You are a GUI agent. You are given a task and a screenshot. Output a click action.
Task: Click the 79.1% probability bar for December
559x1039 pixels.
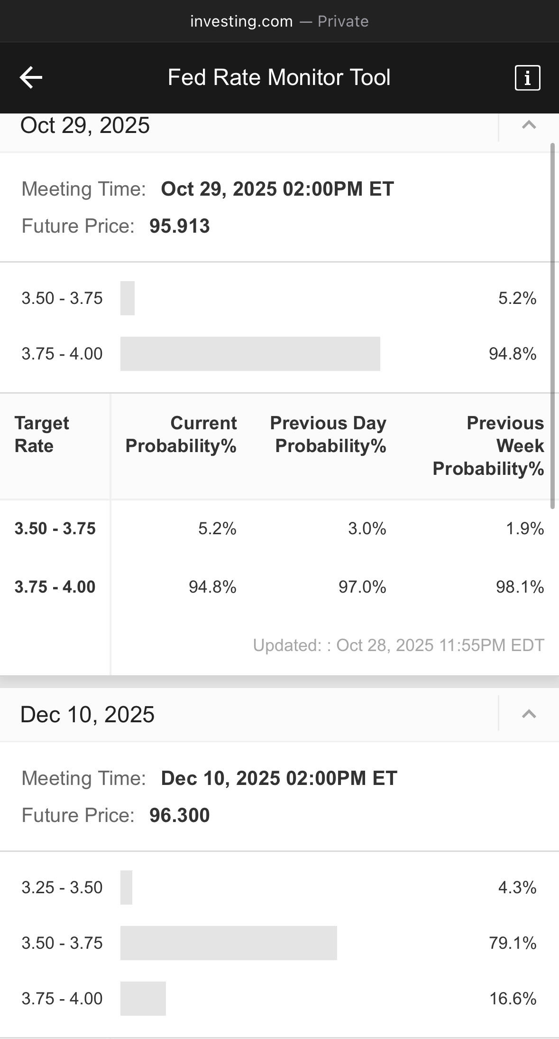coord(229,943)
